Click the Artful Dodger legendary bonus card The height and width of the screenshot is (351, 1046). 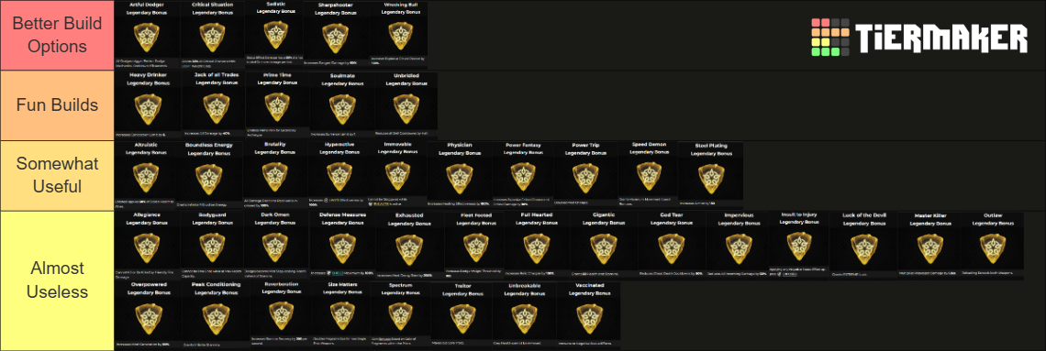click(x=147, y=35)
